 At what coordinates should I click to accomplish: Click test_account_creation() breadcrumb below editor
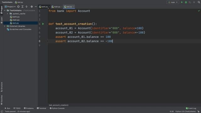point(59,105)
